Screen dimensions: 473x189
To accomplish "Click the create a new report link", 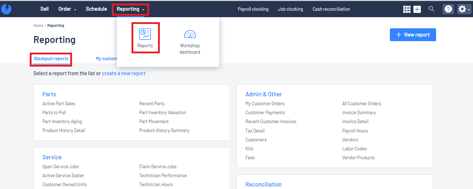I will (124, 73).
